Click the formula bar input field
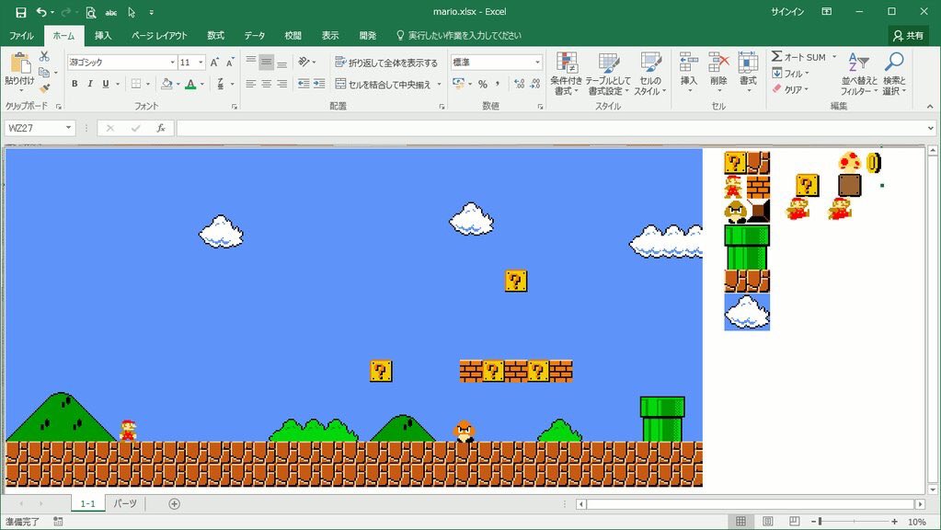Screen dimensions: 941x530 click(x=550, y=128)
